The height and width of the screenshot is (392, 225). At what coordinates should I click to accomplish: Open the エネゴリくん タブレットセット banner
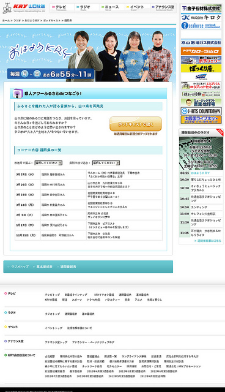201,86
